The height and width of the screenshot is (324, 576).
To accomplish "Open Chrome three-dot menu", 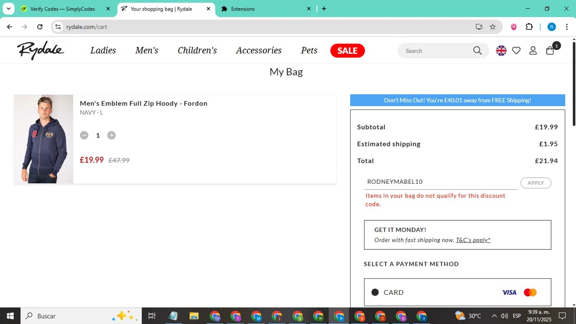I will [567, 27].
